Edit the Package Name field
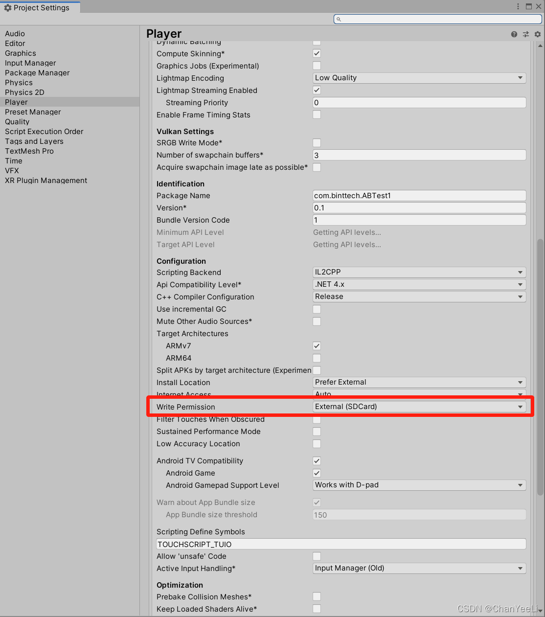 419,196
